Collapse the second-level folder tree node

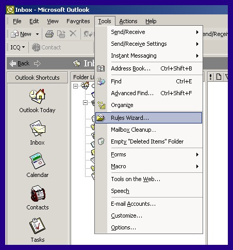coord(85,102)
